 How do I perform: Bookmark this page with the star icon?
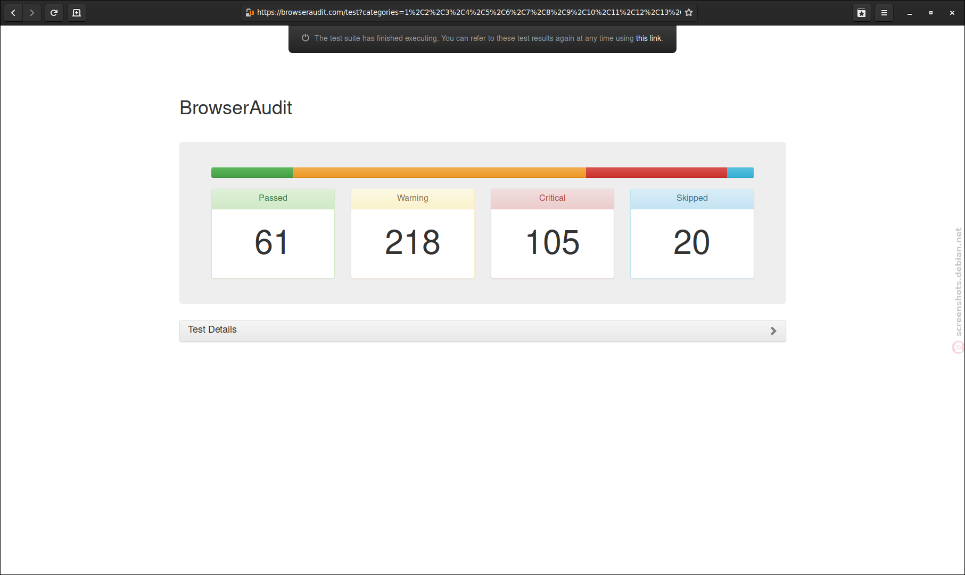point(689,13)
